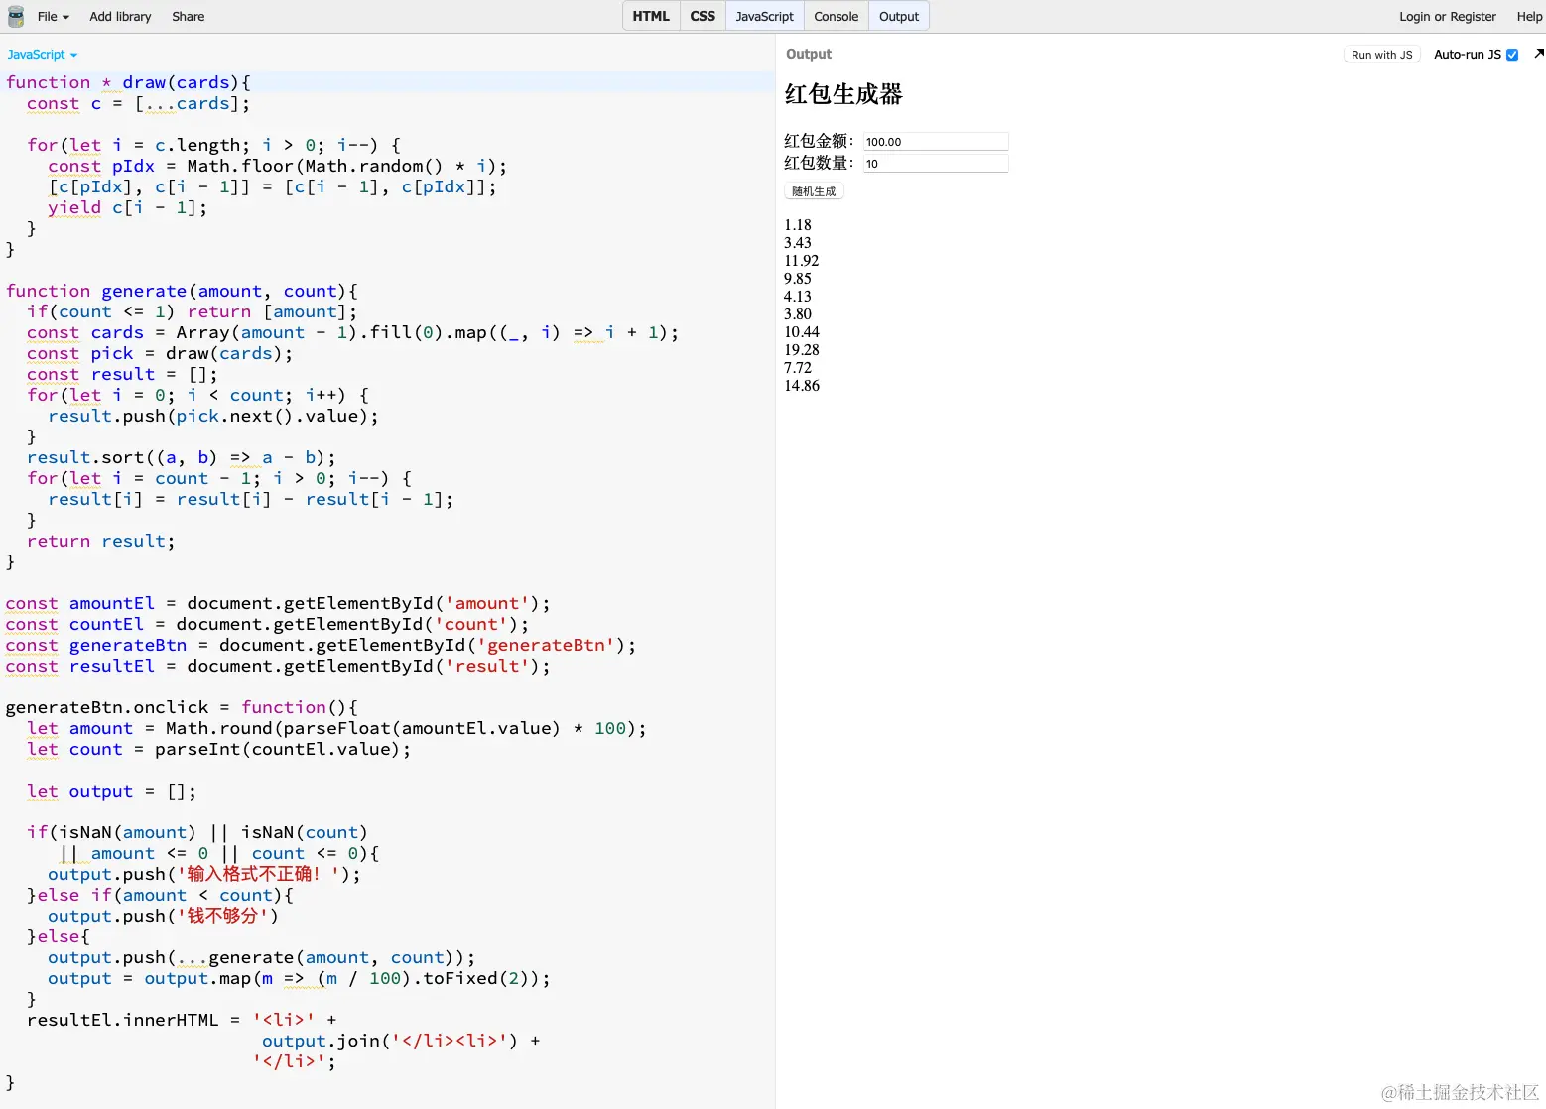
Task: Focus the 红包数量 input field
Action: (x=936, y=164)
